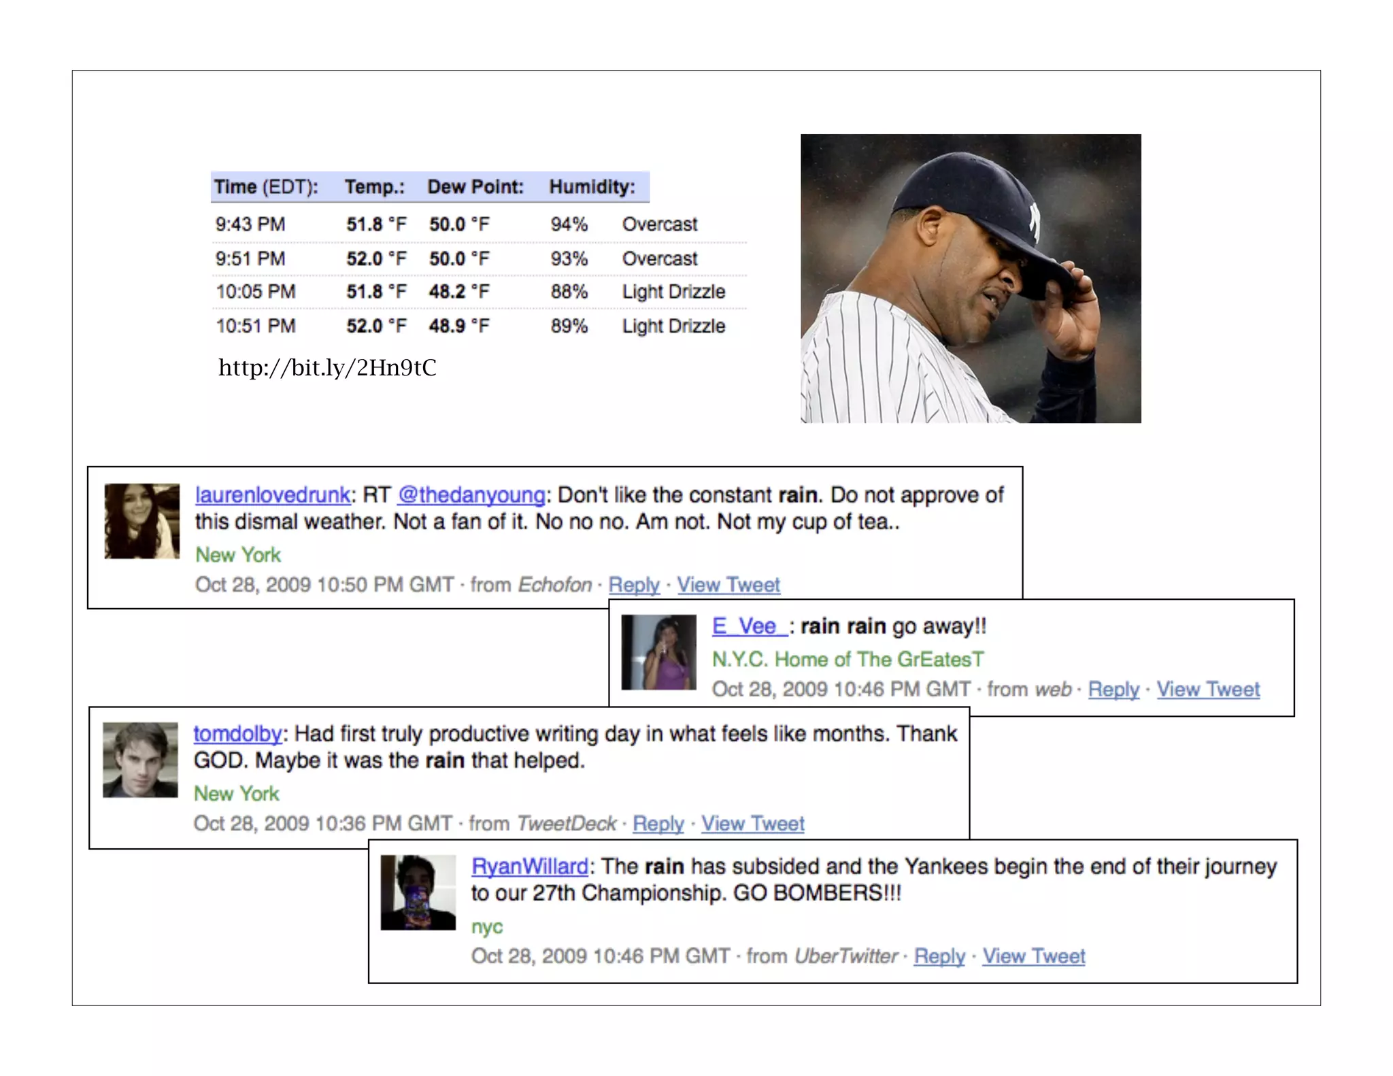Screen dimensions: 1393x1076
Task: View Tweet from RyanWillard via UberTwitter
Action: pos(1033,956)
